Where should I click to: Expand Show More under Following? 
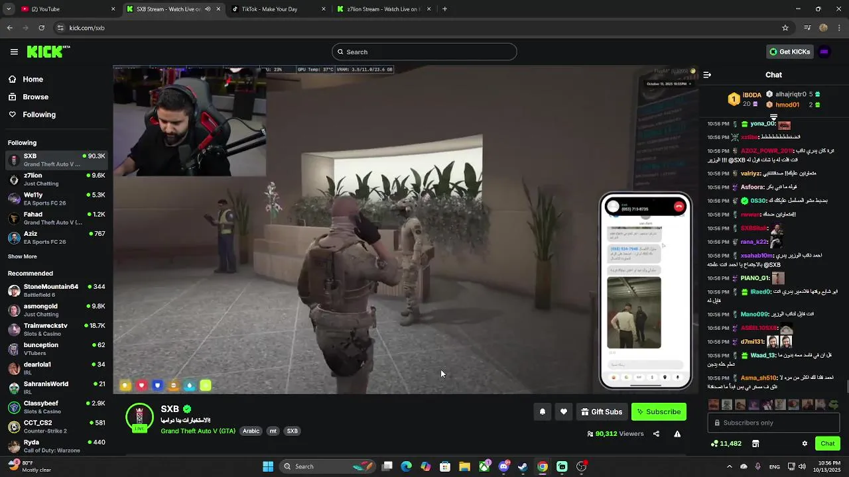point(23,256)
